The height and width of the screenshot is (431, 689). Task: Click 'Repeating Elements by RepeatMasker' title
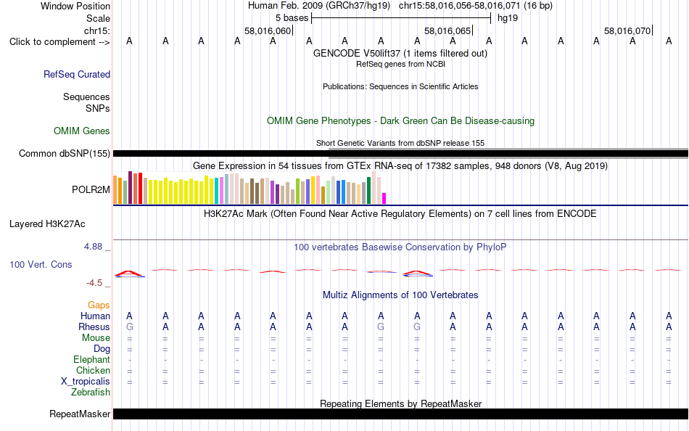click(x=400, y=403)
